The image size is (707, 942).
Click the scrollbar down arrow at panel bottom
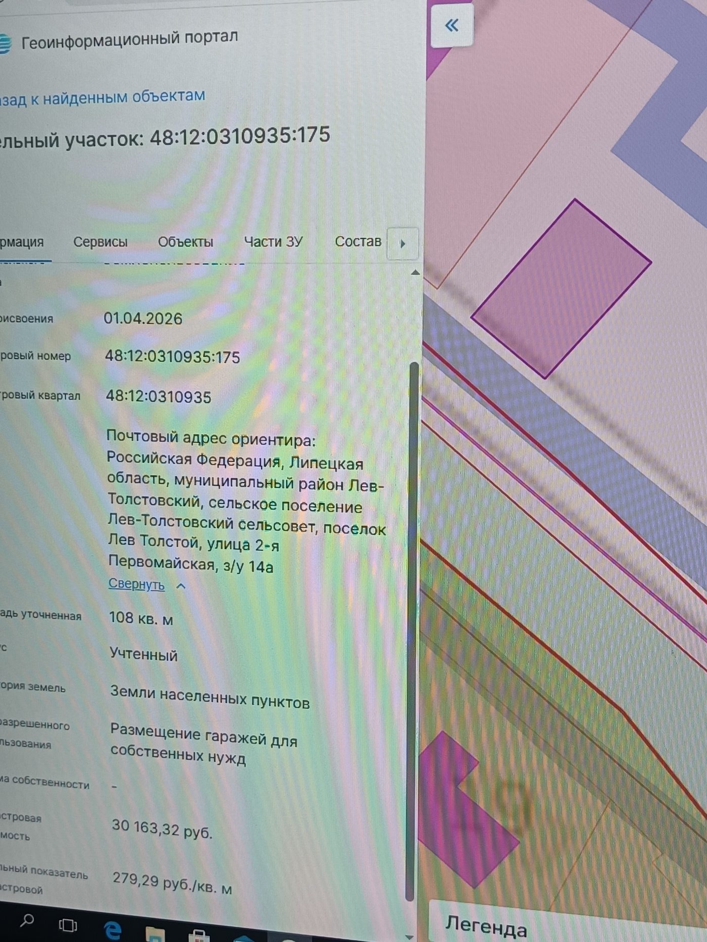point(409,937)
